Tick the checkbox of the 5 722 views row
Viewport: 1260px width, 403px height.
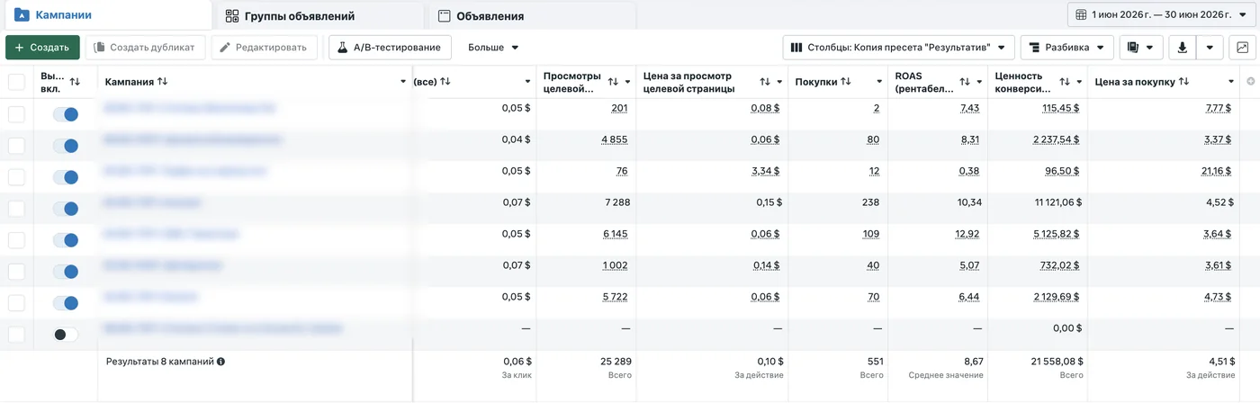coord(16,303)
